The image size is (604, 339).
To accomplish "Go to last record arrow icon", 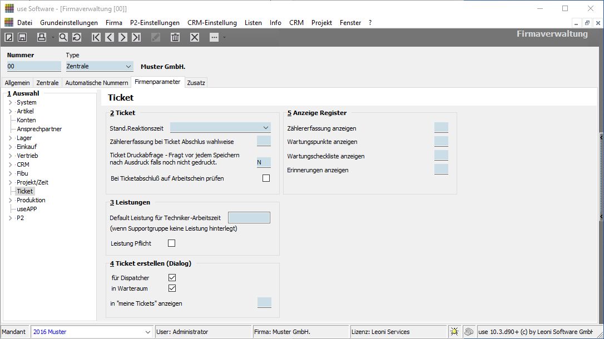I will (136, 37).
